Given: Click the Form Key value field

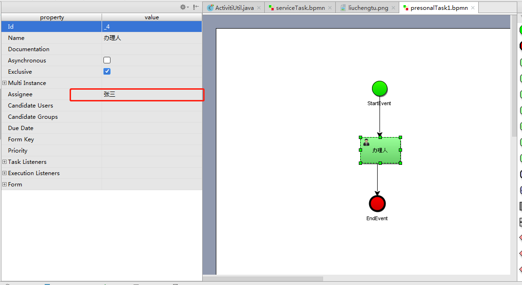Looking at the screenshot, I should 152,139.
